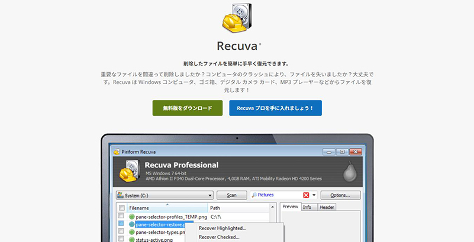
Task: Click the Piriform pear logo icon
Action: click(x=350, y=173)
